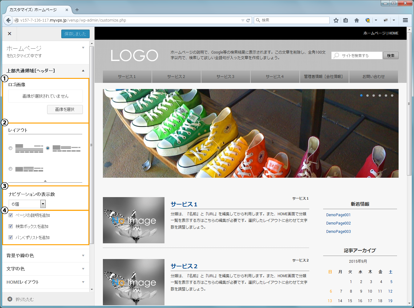414x308 pixels.
Task: Click the globe site identity icon
Action: pos(17,20)
